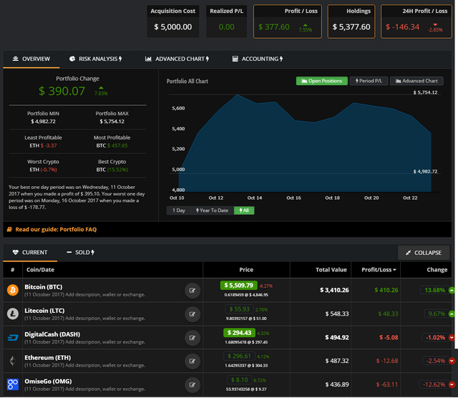Click red down arrow on OmiseGo change
The height and width of the screenshot is (398, 458).
point(452,384)
